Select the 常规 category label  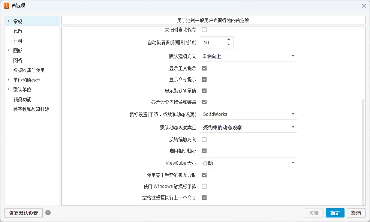pos(18,21)
